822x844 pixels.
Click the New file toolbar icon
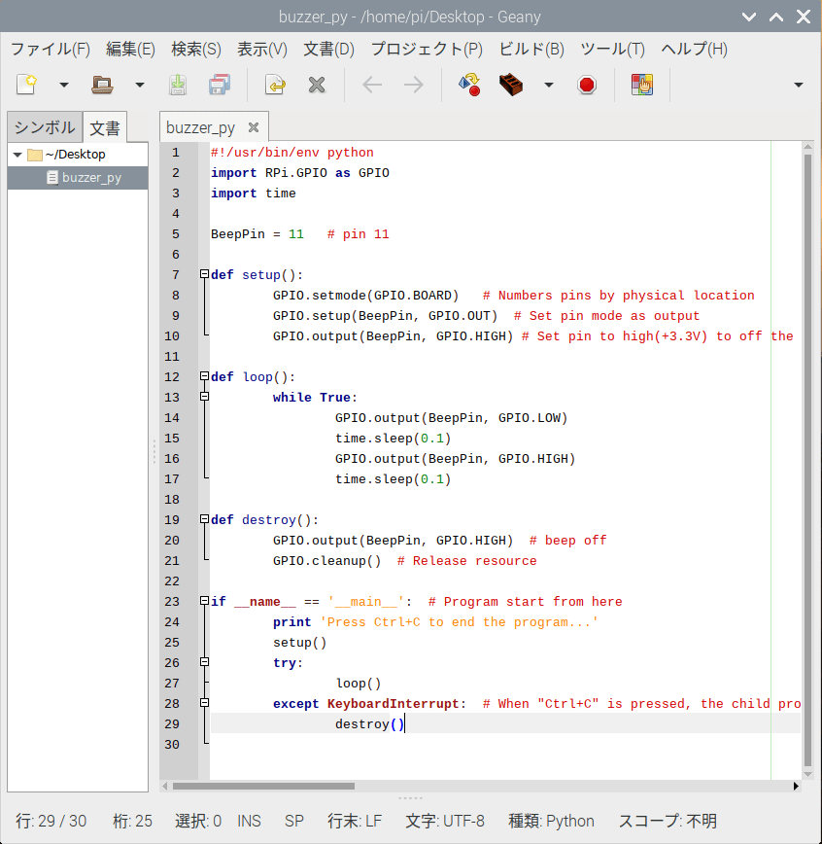[26, 85]
